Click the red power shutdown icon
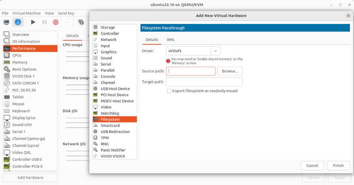Screen dimensions: 354x185 tap(56, 22)
